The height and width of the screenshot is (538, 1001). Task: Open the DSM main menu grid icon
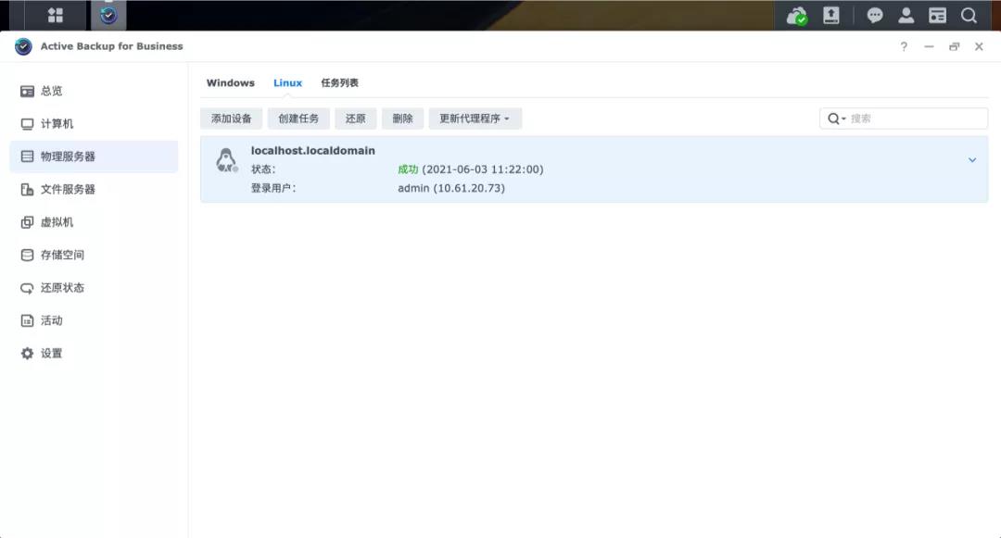pyautogui.click(x=56, y=16)
